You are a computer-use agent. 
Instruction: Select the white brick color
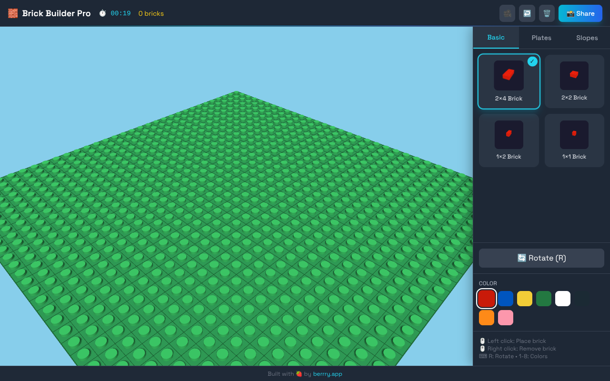click(563, 299)
